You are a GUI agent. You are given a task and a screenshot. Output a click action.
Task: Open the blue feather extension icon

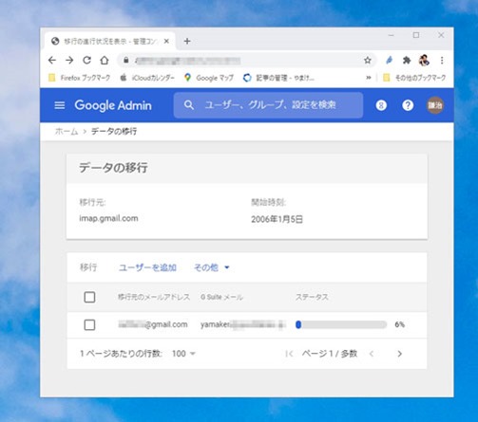390,60
